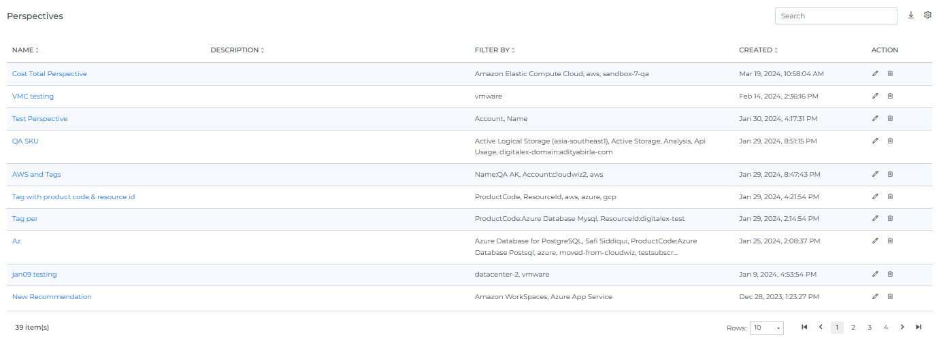Open the Rows per page dropdown
Screen dimensions: 939x346
766,328
